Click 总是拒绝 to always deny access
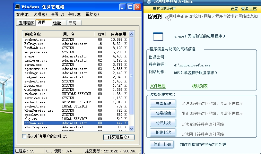 (163, 113)
